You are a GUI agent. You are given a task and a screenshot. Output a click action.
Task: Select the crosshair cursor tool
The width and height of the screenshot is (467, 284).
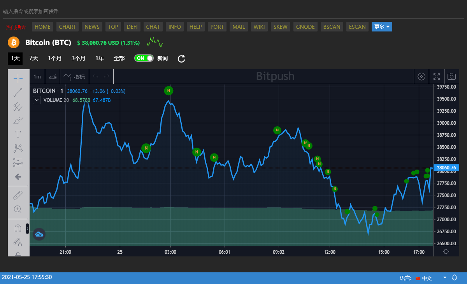[18, 78]
